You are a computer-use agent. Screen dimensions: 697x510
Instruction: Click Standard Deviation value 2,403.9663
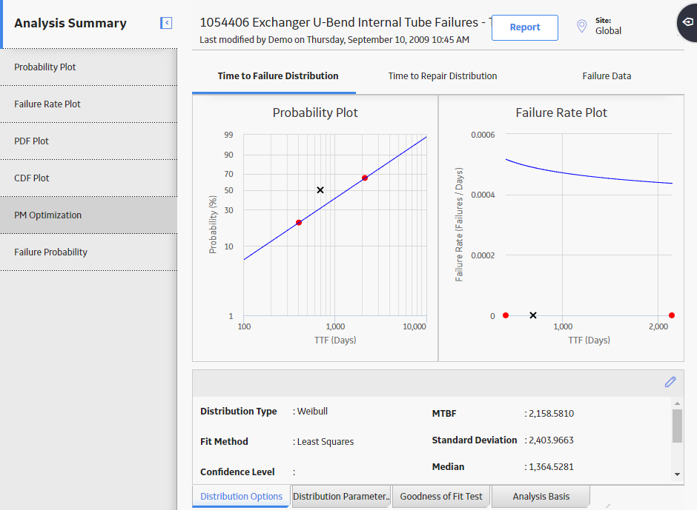(x=551, y=440)
